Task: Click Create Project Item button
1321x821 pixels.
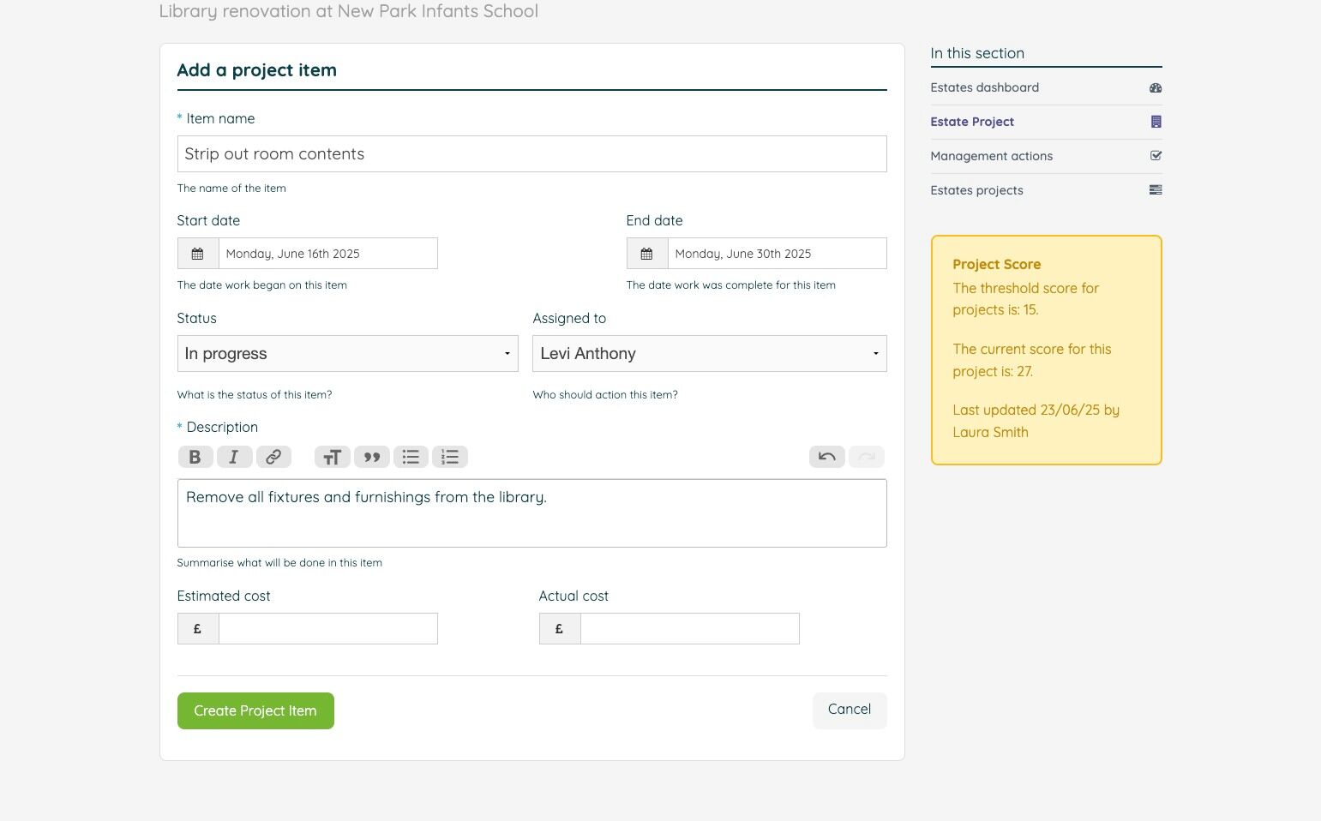Action: (x=255, y=711)
